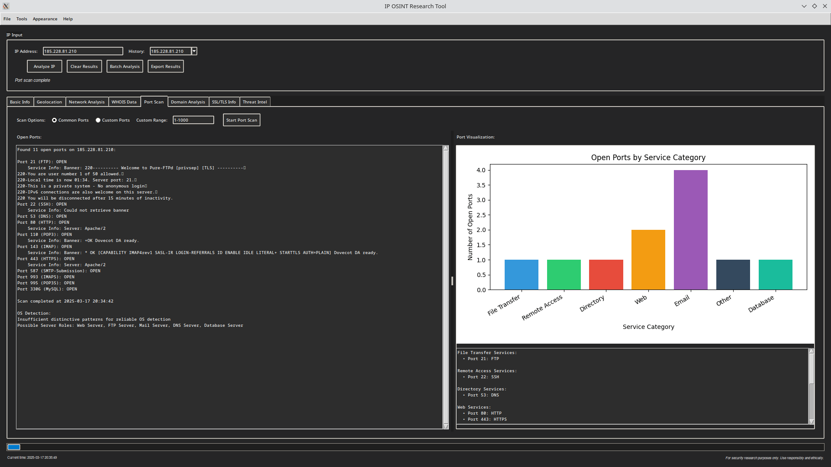Select the Common Ports radio option
831x467 pixels.
pos(55,120)
